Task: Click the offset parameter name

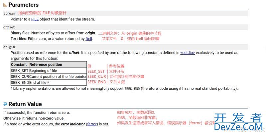Action: [9, 27]
